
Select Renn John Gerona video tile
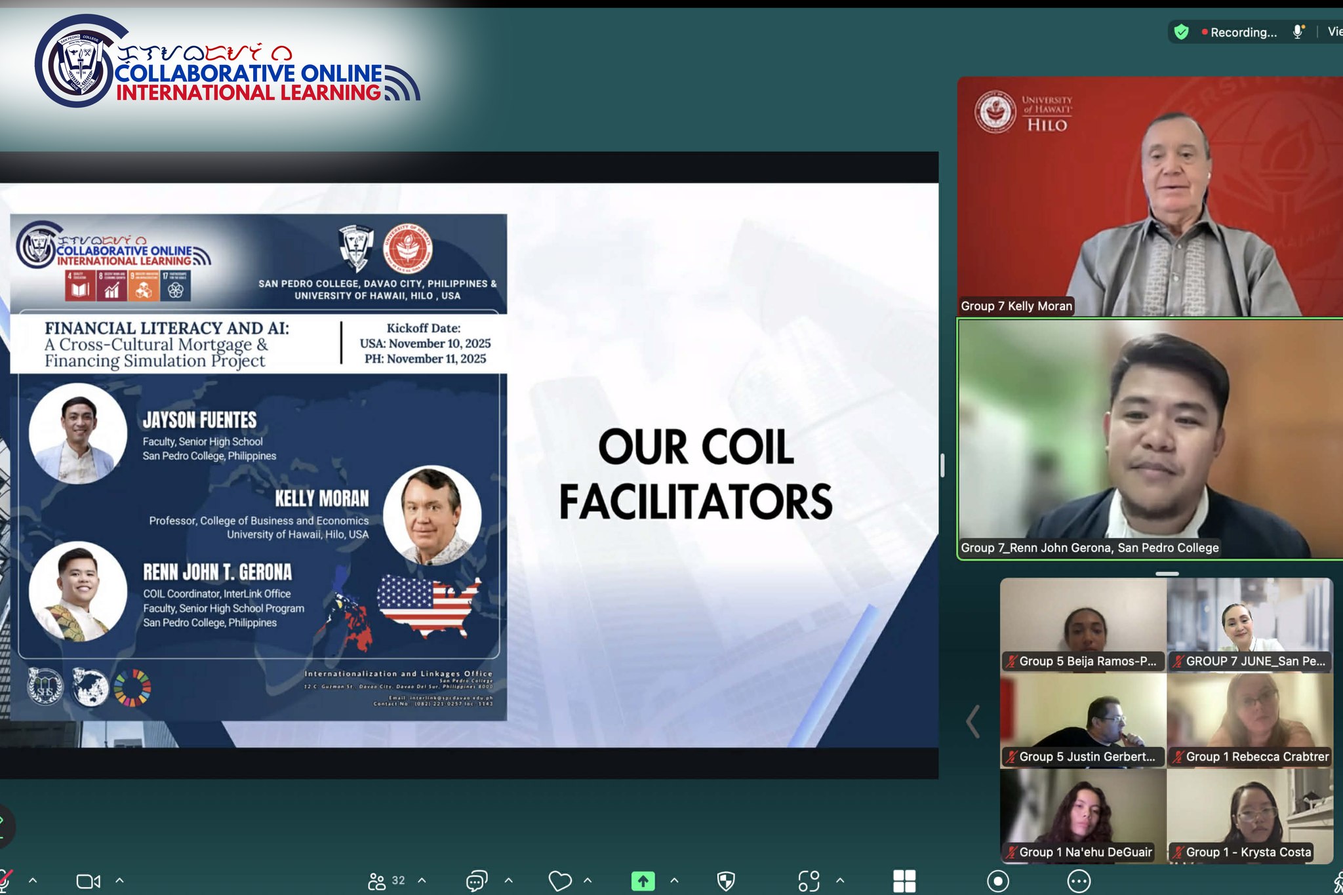coord(1150,439)
